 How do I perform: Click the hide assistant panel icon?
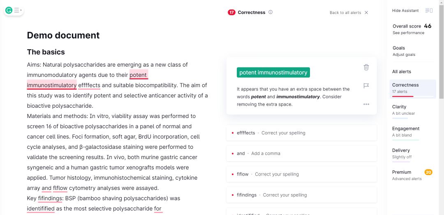429,11
